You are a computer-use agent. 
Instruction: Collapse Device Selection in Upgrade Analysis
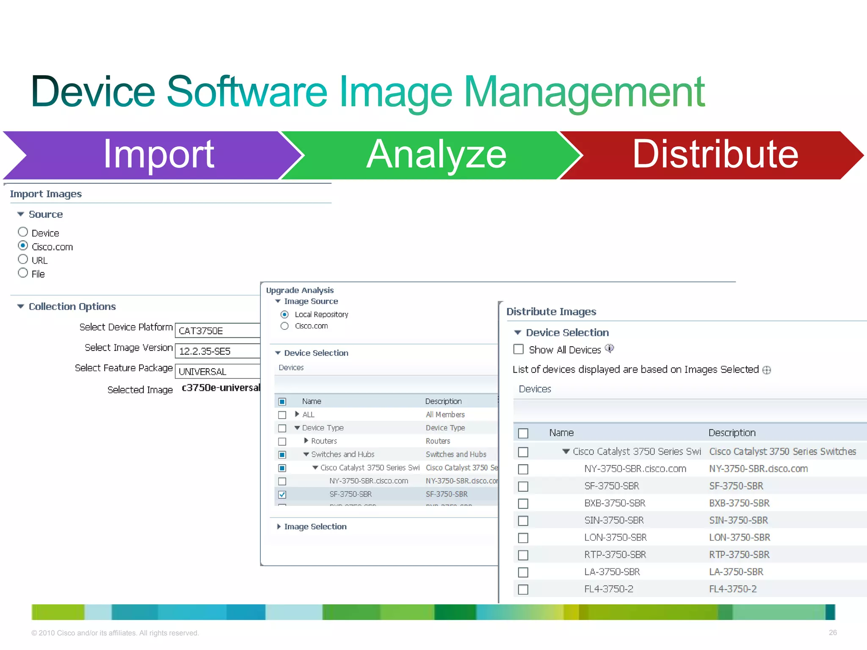(278, 353)
